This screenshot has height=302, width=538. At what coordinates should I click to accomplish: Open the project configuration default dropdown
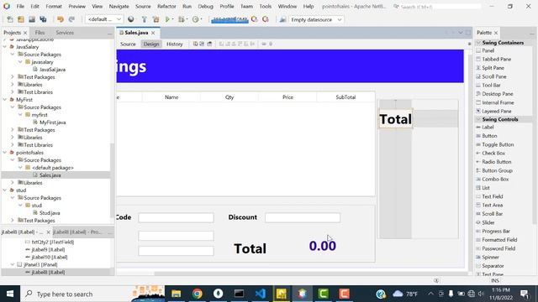click(104, 19)
